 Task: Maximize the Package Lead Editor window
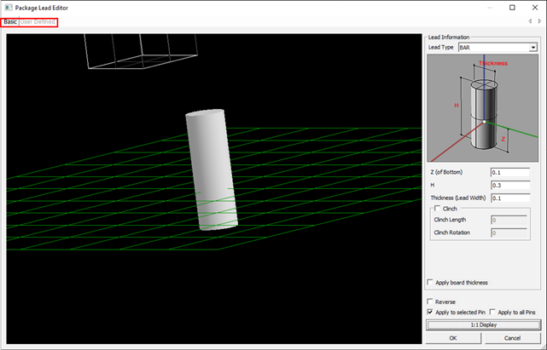tap(512, 8)
